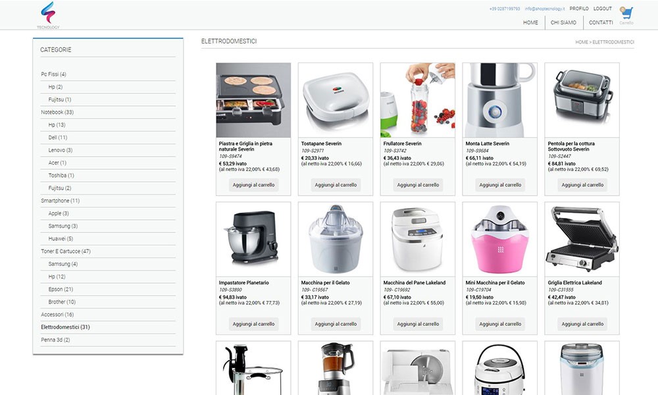Select Acer (1) subcategory

[x=57, y=163]
